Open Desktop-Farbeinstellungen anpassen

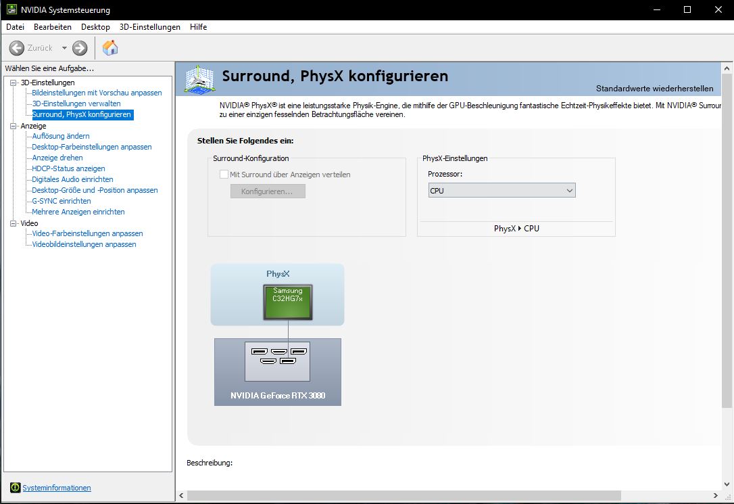pyautogui.click(x=92, y=147)
